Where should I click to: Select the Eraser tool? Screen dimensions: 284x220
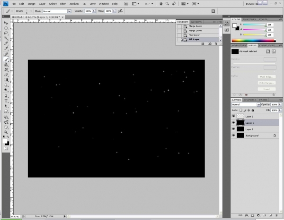pyautogui.click(x=6, y=75)
